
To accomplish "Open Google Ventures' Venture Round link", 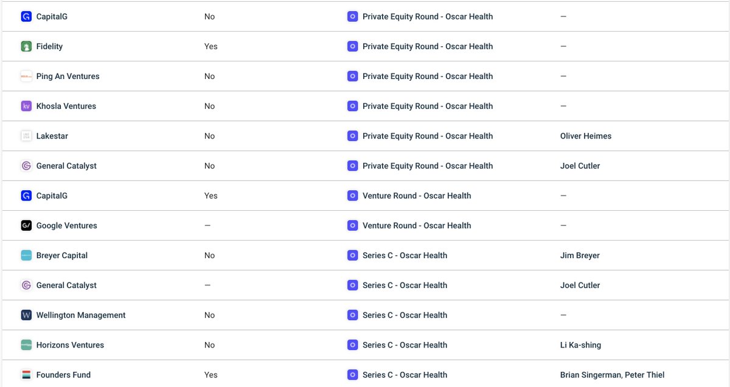I will tap(417, 225).
